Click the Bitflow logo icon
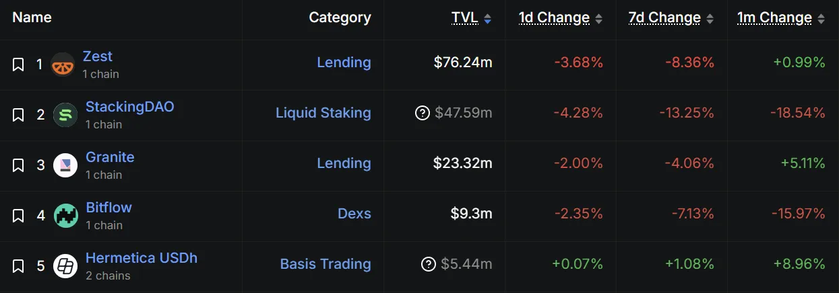Viewport: 839px width, 293px height. pos(65,216)
